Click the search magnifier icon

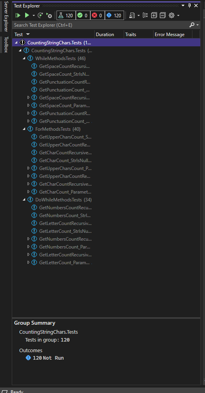coord(192,25)
